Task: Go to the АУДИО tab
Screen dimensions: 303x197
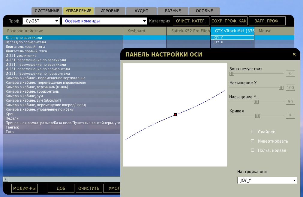Action: click(142, 11)
